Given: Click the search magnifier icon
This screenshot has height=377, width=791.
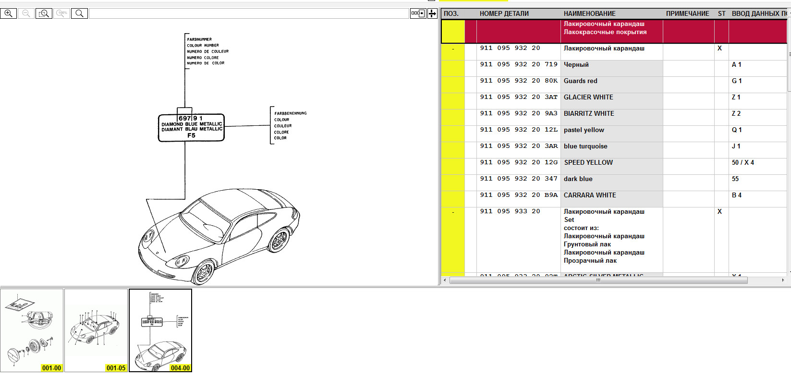Looking at the screenshot, I should 79,13.
